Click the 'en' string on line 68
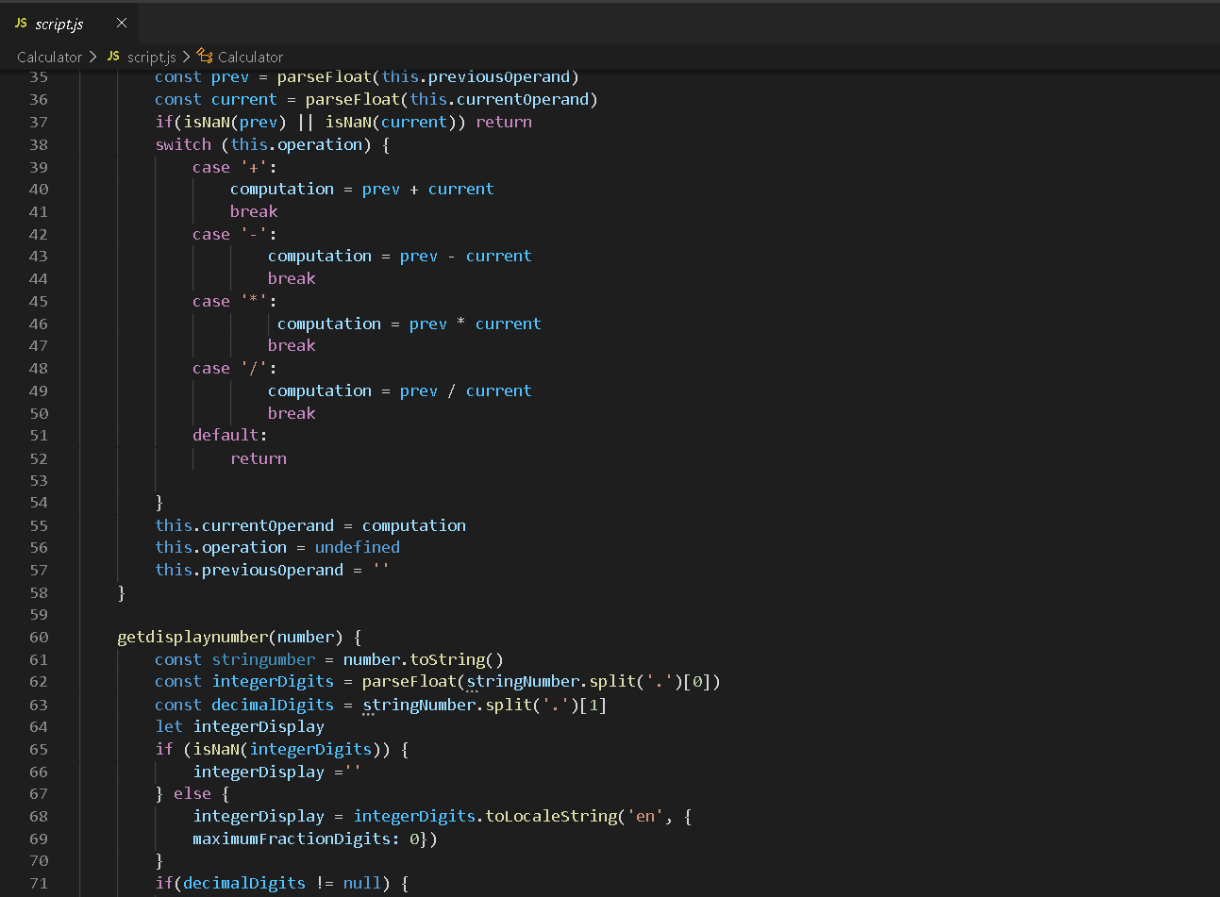This screenshot has width=1220, height=897. click(x=645, y=816)
